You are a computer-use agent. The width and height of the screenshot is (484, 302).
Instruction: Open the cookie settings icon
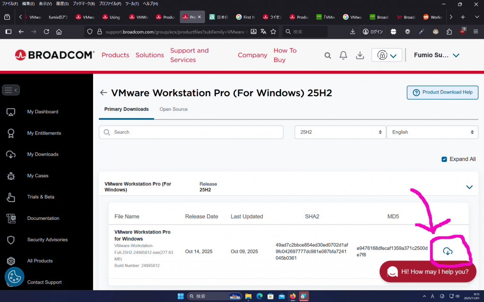pyautogui.click(x=15, y=277)
